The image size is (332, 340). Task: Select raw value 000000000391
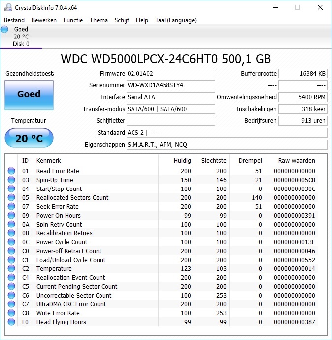(x=295, y=216)
